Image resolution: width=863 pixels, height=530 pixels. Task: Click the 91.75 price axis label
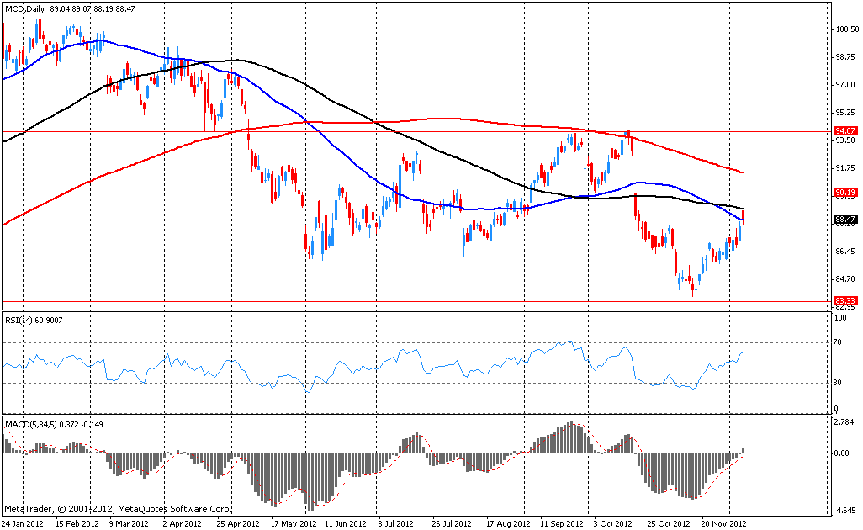(x=844, y=168)
